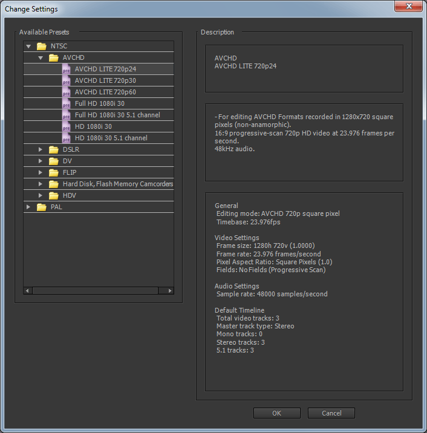Image resolution: width=427 pixels, height=433 pixels.
Task: Click the DV folder icon
Action: click(x=54, y=161)
